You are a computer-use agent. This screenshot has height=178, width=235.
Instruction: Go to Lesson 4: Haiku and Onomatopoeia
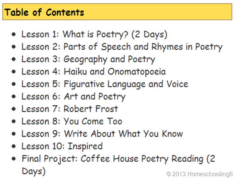point(93,72)
